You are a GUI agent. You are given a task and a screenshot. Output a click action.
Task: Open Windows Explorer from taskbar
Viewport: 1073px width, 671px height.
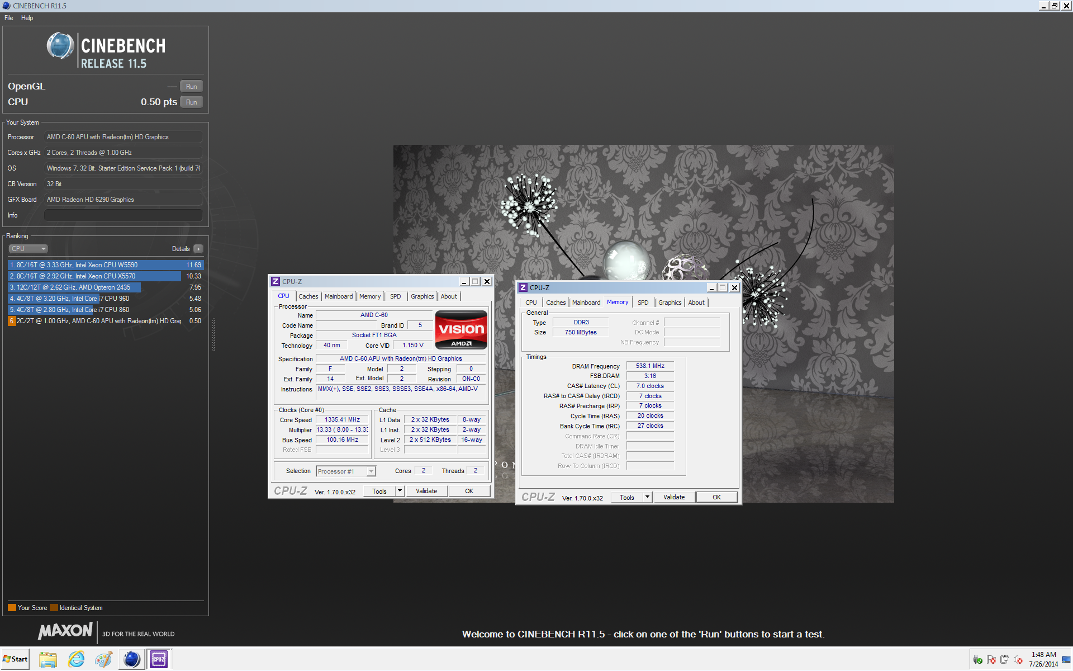tap(48, 659)
